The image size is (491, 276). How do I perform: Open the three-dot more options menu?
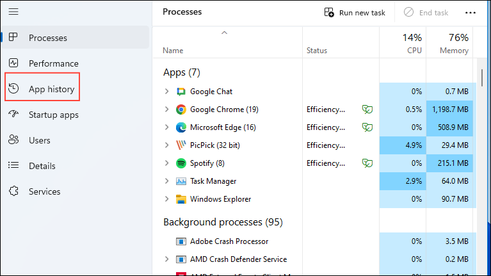tap(471, 12)
